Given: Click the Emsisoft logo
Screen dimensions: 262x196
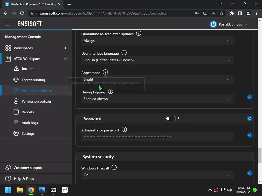Looking at the screenshot, I should pos(30,24).
